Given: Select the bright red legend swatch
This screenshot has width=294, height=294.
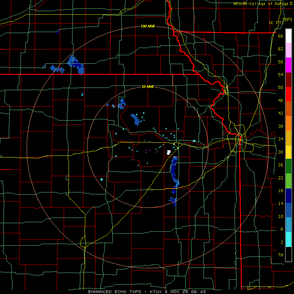Looking at the screenshot, I should point(288,94).
